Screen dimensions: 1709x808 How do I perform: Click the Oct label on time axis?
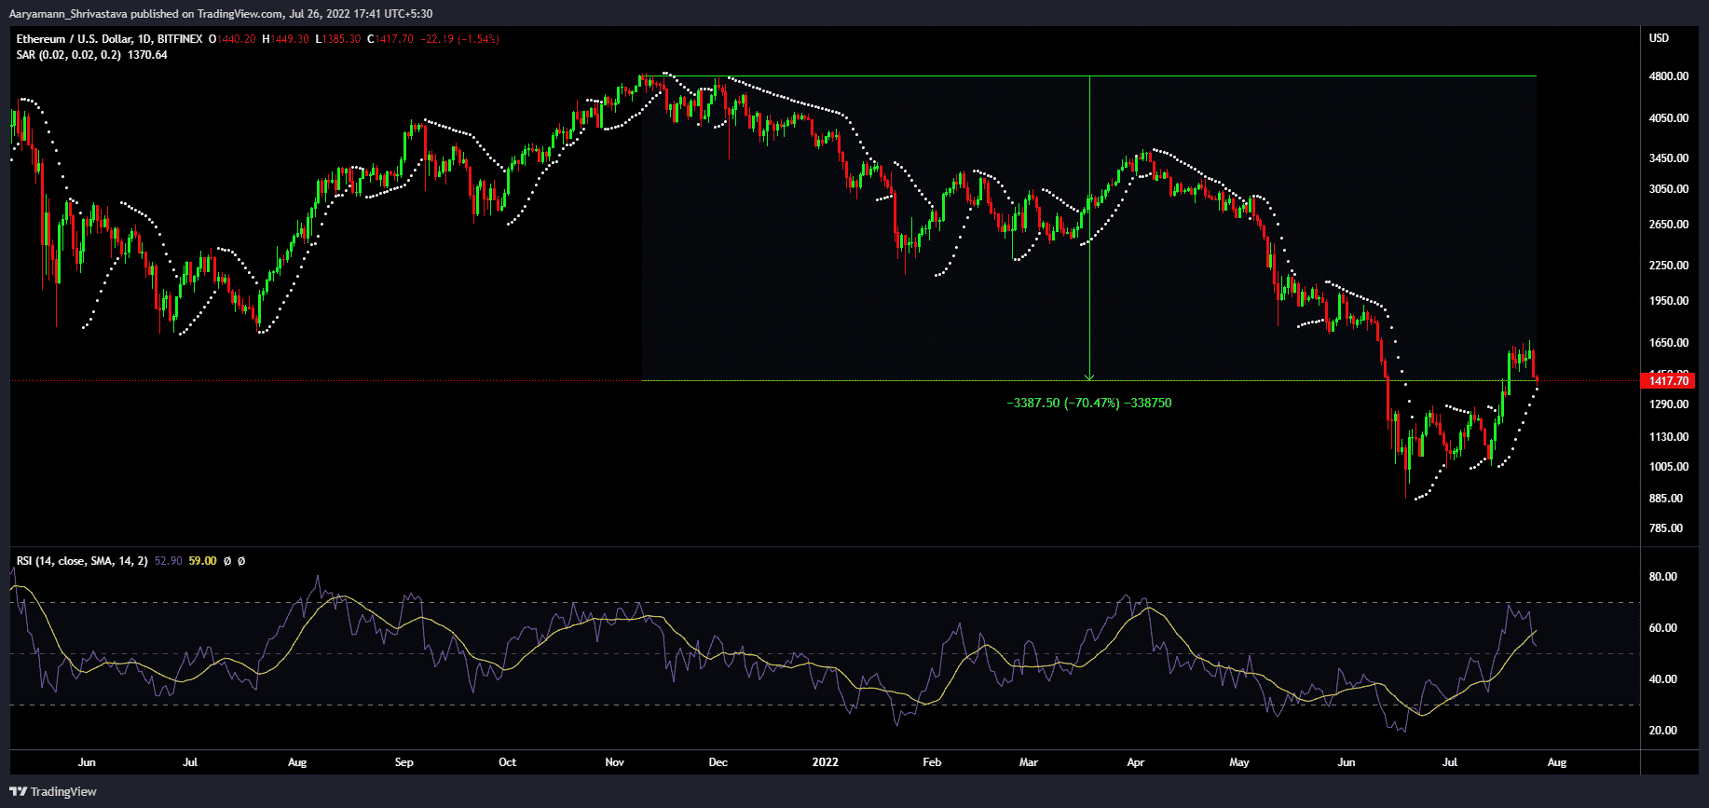(x=507, y=762)
